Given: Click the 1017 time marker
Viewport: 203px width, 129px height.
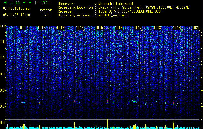Looking at the screenshot, I should pos(138,28).
